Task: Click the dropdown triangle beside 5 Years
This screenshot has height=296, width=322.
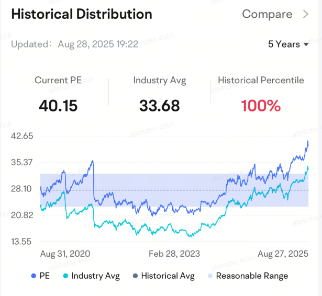Action: click(x=306, y=44)
